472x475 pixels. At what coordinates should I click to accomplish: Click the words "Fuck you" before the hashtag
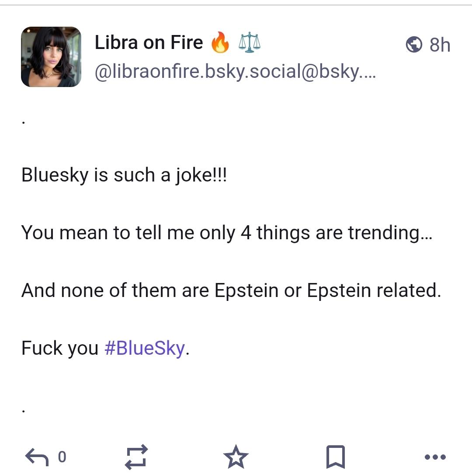click(60, 348)
